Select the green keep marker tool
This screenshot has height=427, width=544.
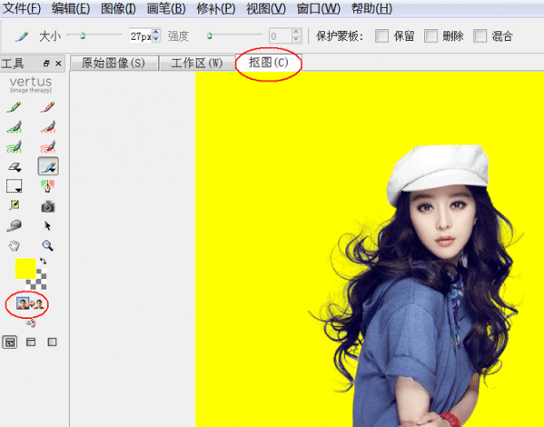click(14, 107)
